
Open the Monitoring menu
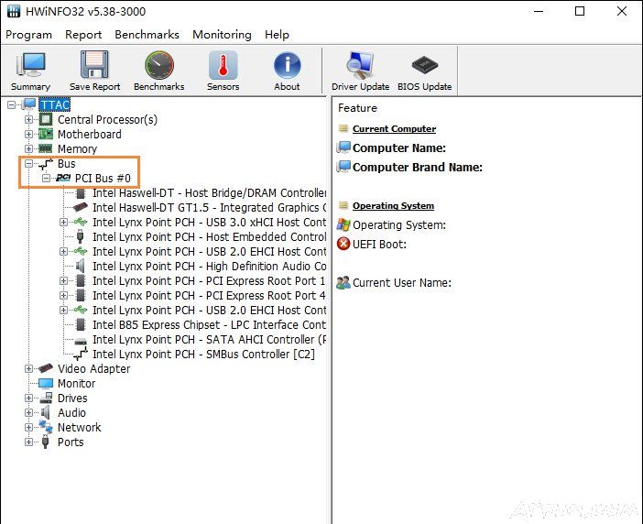222,35
